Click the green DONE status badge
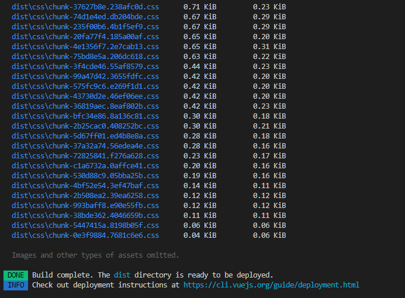 (16, 275)
